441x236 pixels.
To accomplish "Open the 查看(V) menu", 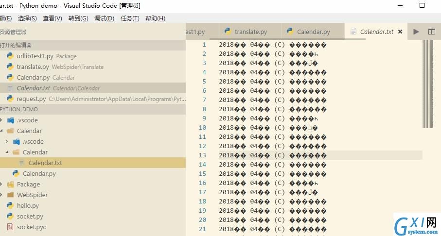I will tap(53, 18).
